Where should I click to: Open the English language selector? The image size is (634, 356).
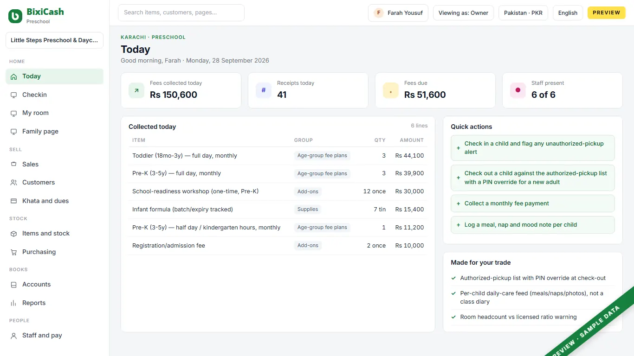click(x=568, y=13)
